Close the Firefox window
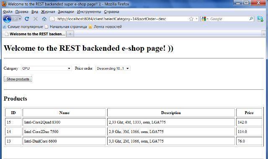268x159 pixels. click(x=258, y=3)
